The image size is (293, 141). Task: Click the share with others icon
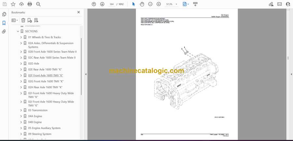pyautogui.click(x=288, y=4)
